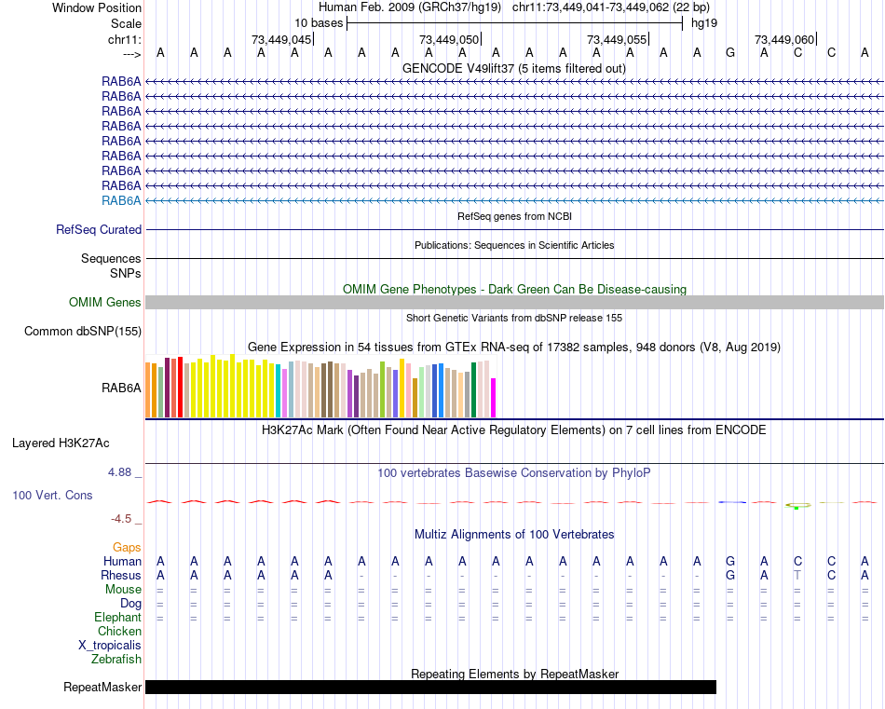Select the Zebrafish species label
This screenshot has width=885, height=709.
coord(116,659)
